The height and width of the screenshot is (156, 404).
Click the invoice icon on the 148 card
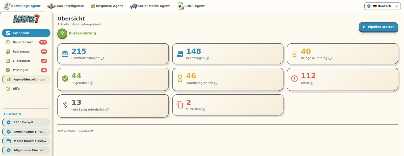tap(180, 54)
